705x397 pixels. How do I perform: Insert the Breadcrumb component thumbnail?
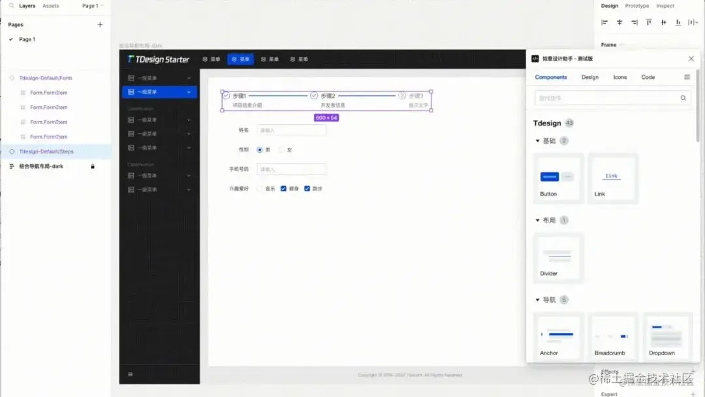tap(613, 337)
